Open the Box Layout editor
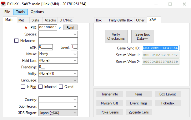 [168, 94]
